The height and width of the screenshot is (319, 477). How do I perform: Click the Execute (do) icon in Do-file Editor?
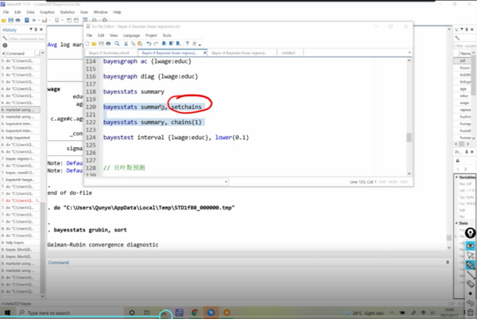[195, 44]
